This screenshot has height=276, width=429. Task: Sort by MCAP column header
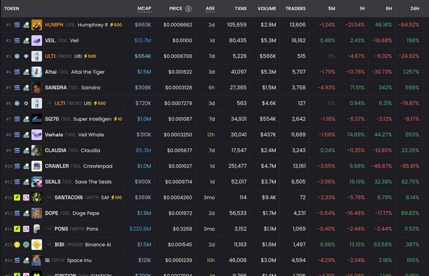144,8
